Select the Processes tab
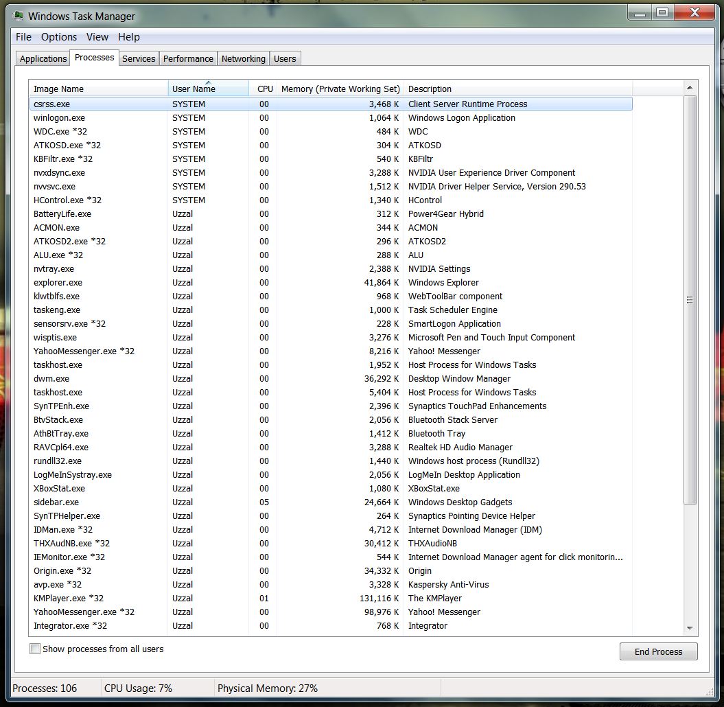The image size is (724, 707). click(x=94, y=58)
